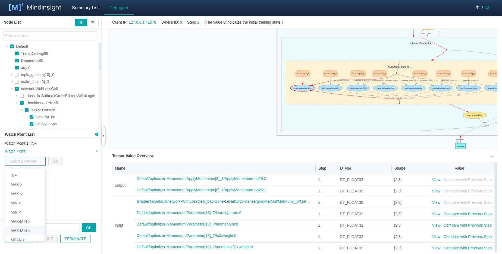Switch node list to list view icon
This screenshot has height=254, width=502.
pyautogui.click(x=93, y=23)
